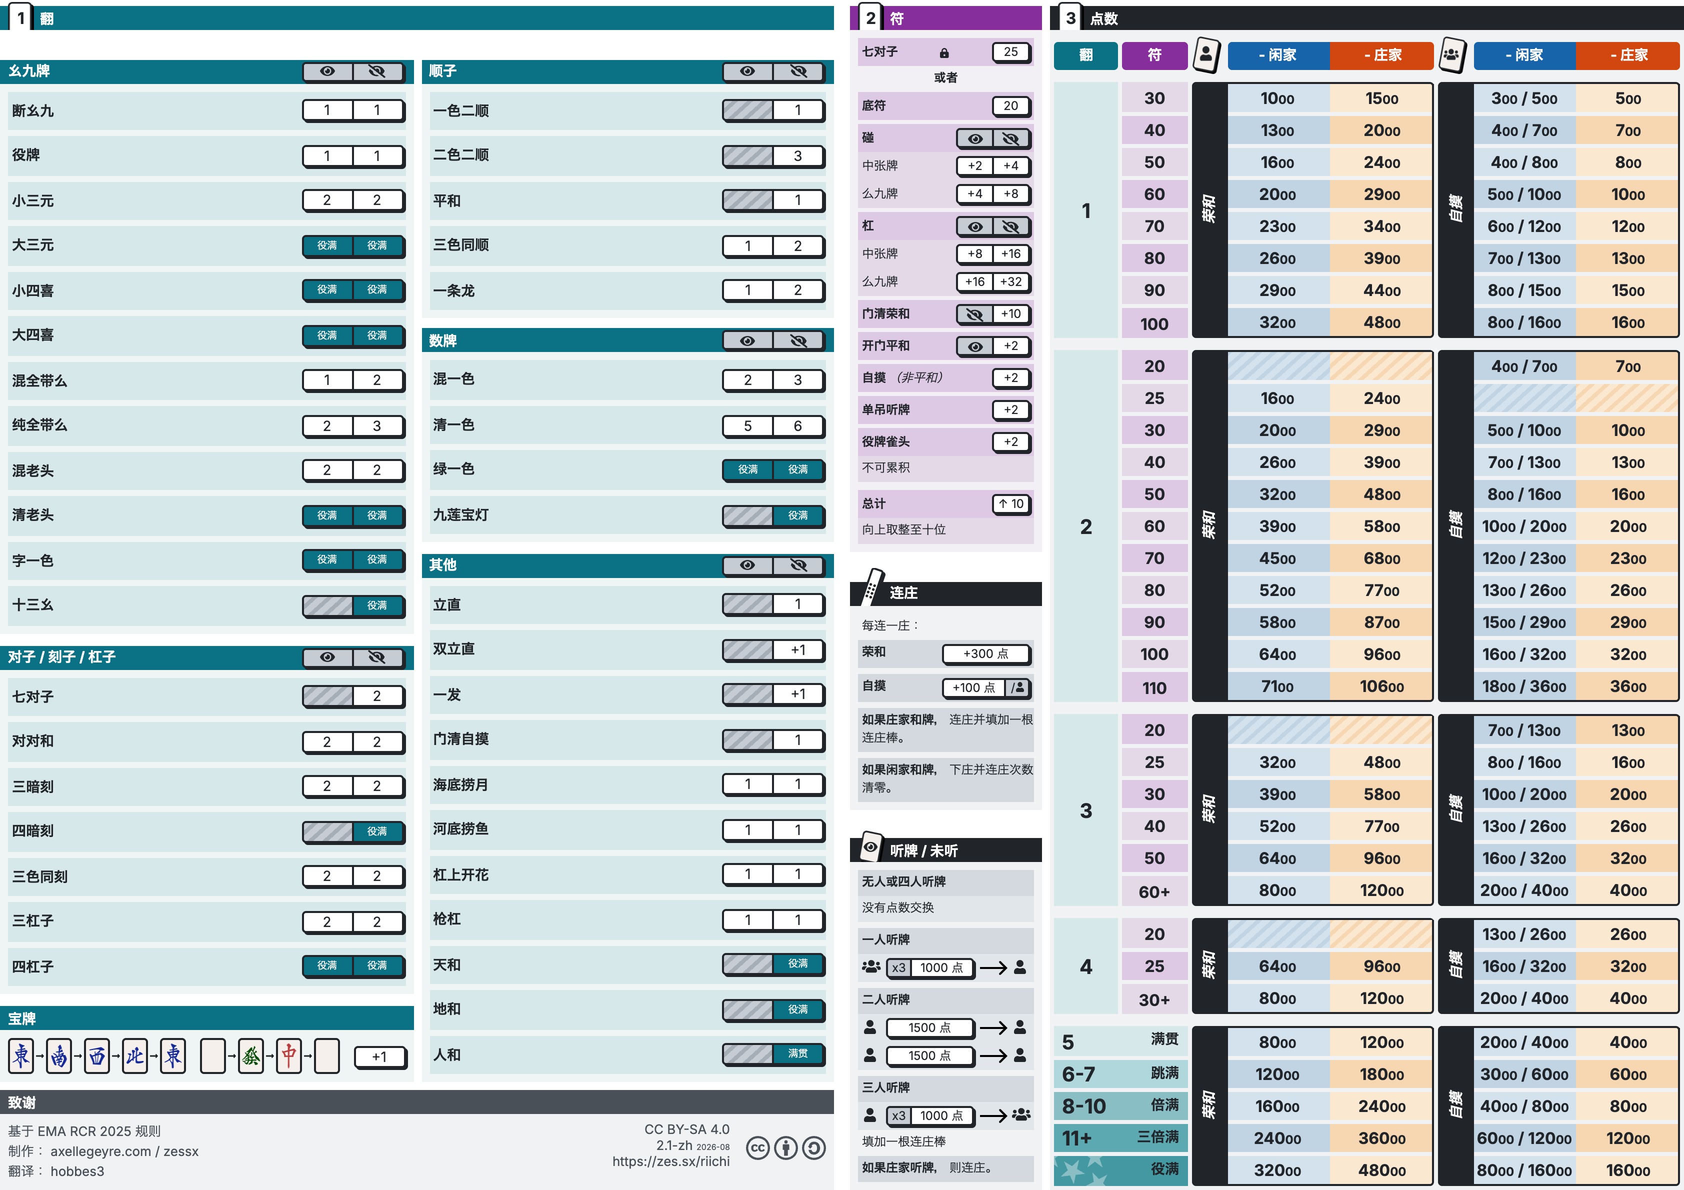Select the single-player card icon in 点数 header
Viewport: 1684px width, 1190px height.
(1206, 55)
